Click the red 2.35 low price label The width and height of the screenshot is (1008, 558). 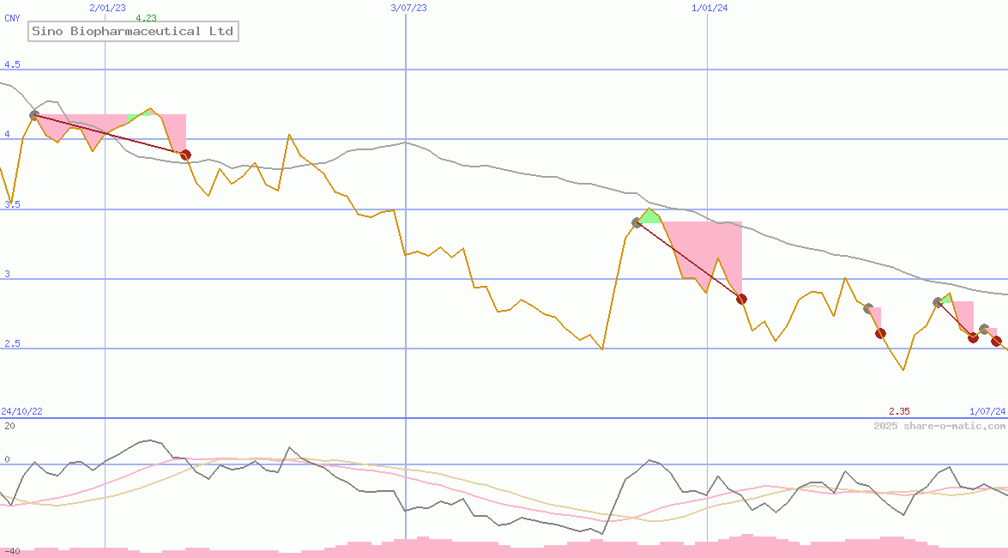click(x=899, y=412)
